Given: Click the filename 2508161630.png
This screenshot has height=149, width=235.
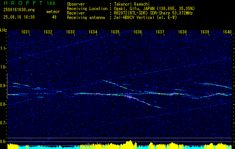Looking at the screenshot, I should point(19,10).
